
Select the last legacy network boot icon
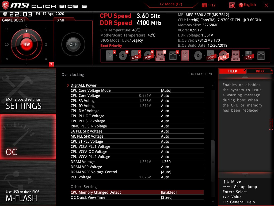(261, 56)
